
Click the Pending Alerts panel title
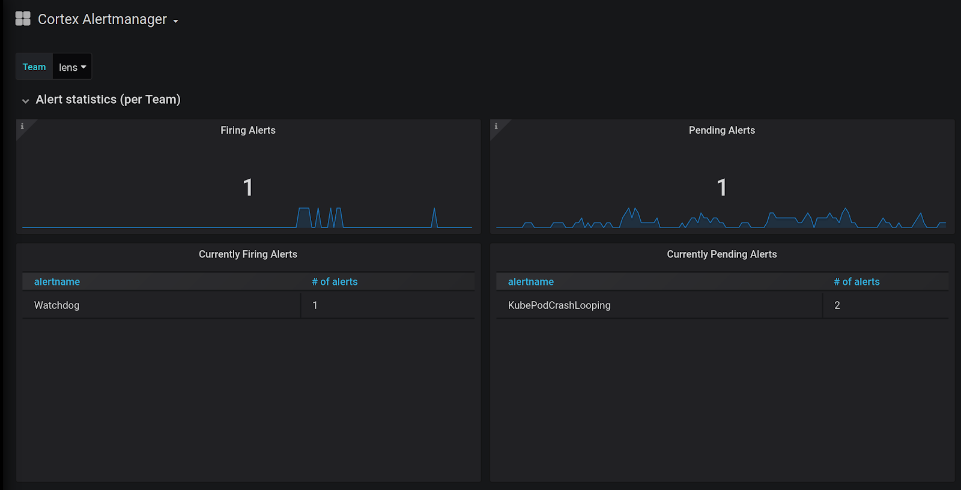pyautogui.click(x=721, y=130)
